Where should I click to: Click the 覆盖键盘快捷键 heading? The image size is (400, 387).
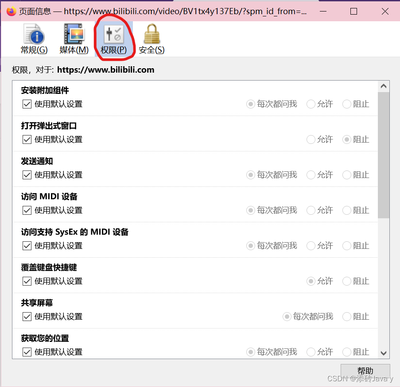pos(49,267)
